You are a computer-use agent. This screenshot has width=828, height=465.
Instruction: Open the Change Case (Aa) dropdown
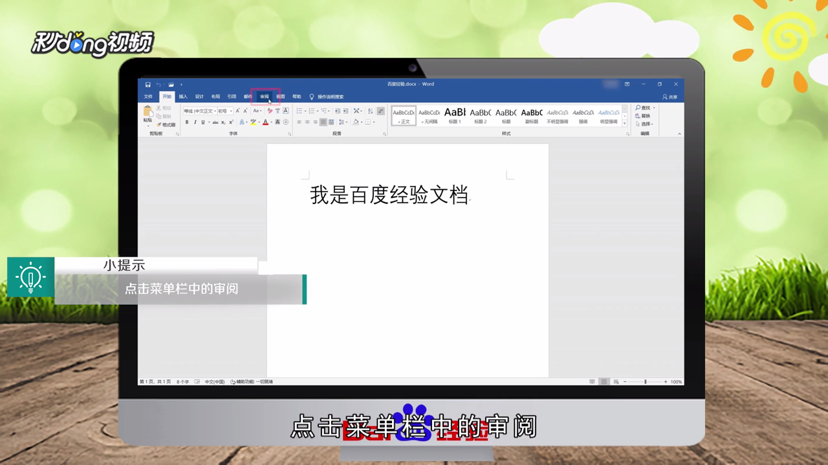(x=257, y=111)
